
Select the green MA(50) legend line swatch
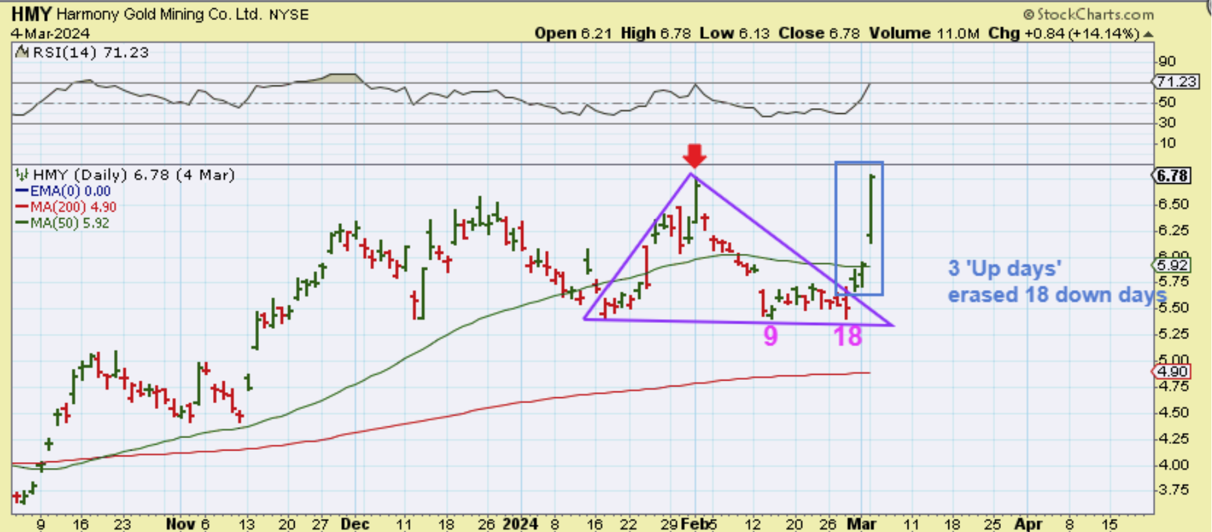(x=22, y=223)
